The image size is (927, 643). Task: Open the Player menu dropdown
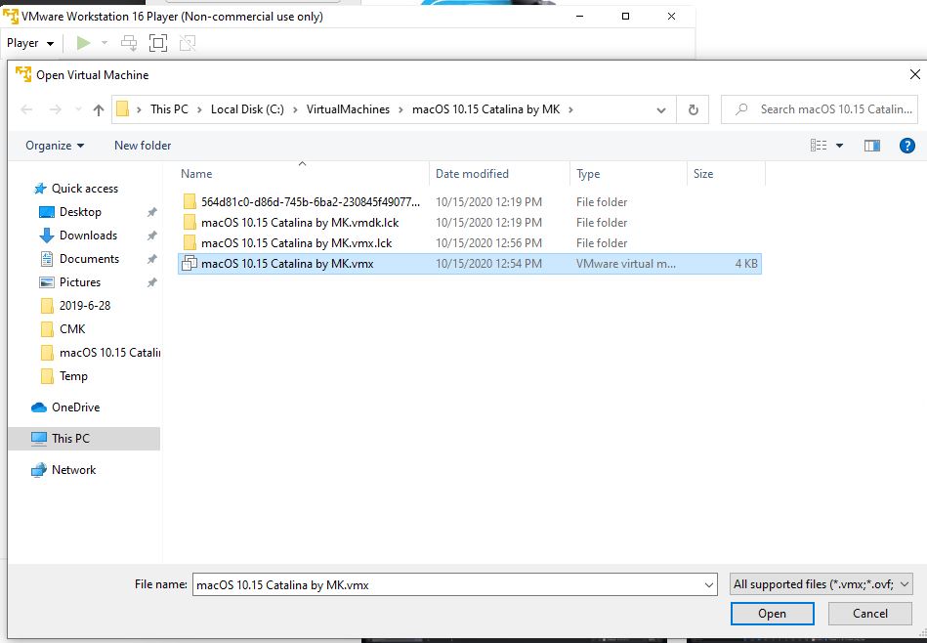tap(27, 43)
